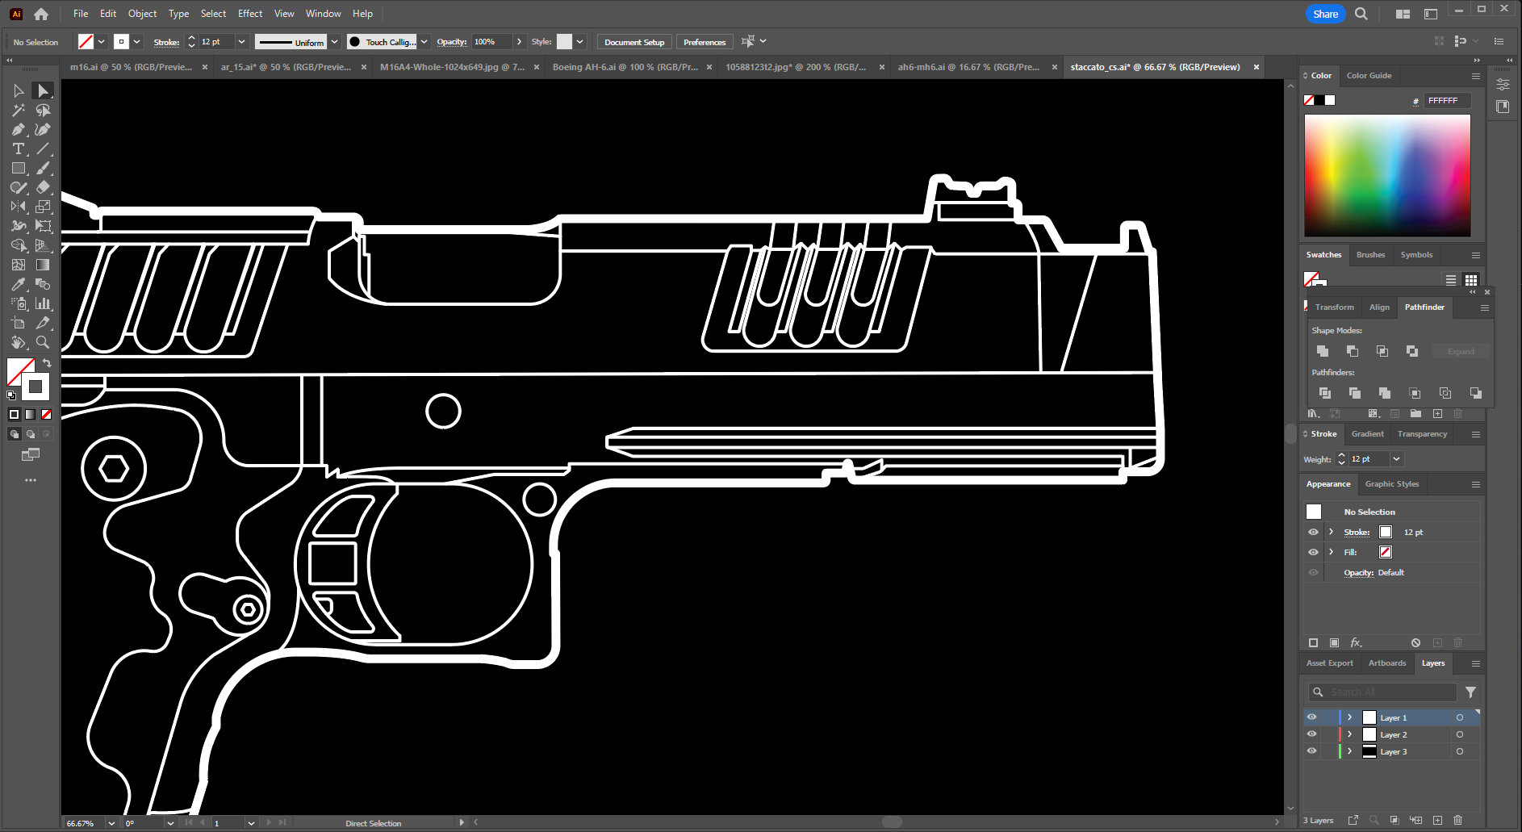Select the Pen tool in the toolbar
This screenshot has height=832, width=1522.
(x=19, y=130)
